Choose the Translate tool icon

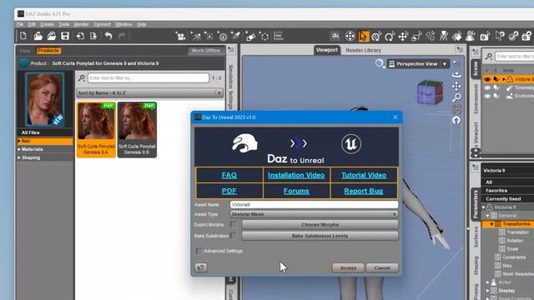[x=403, y=36]
